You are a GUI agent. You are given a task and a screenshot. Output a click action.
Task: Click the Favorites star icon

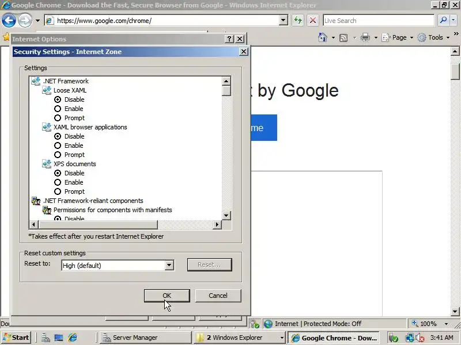(x=6, y=37)
